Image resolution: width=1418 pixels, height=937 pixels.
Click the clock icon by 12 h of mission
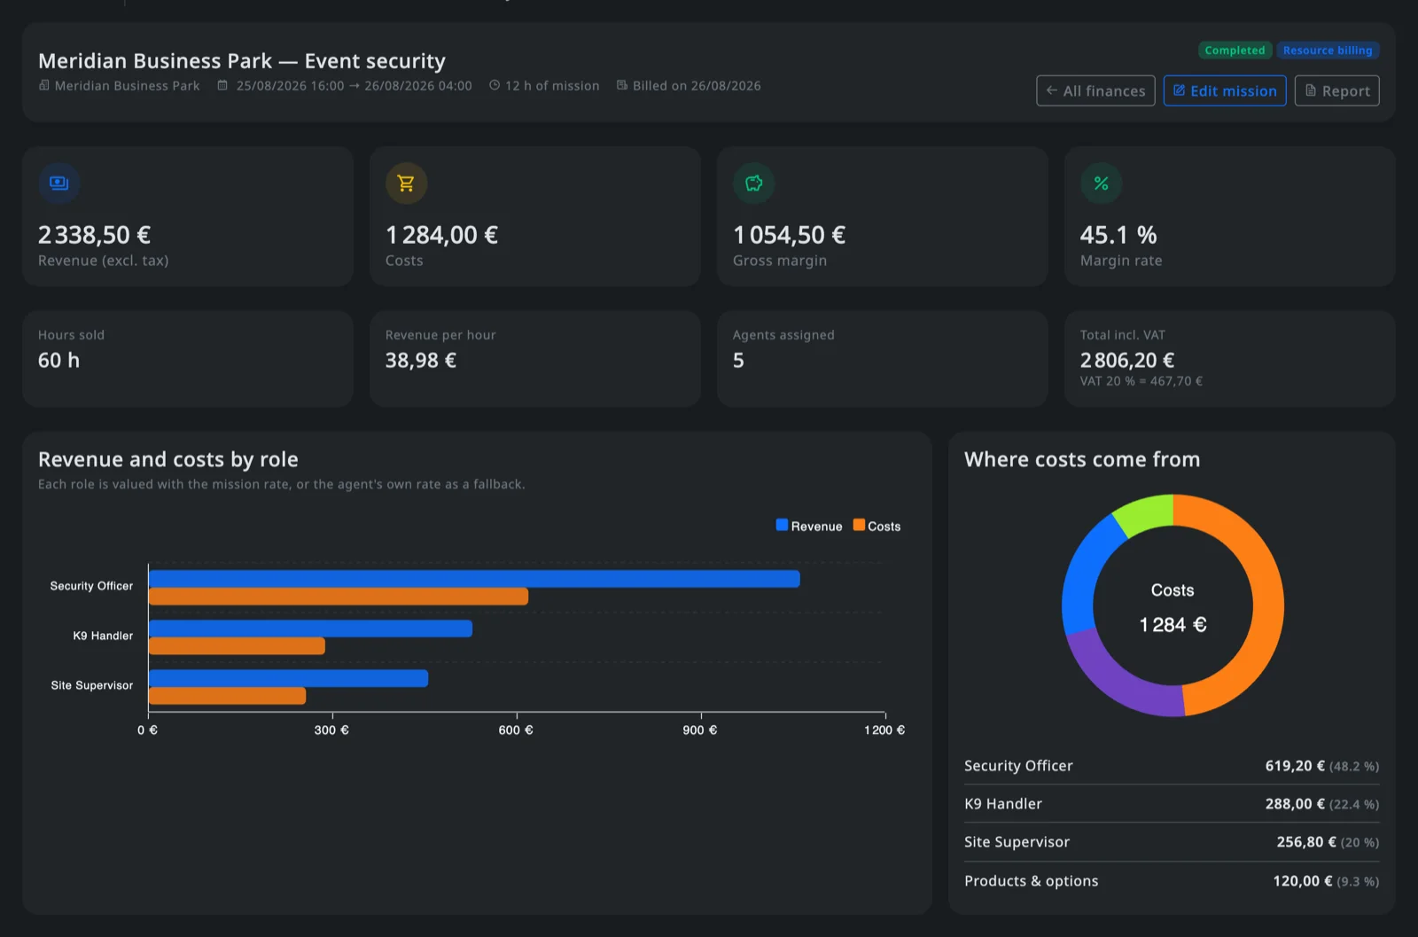click(495, 86)
